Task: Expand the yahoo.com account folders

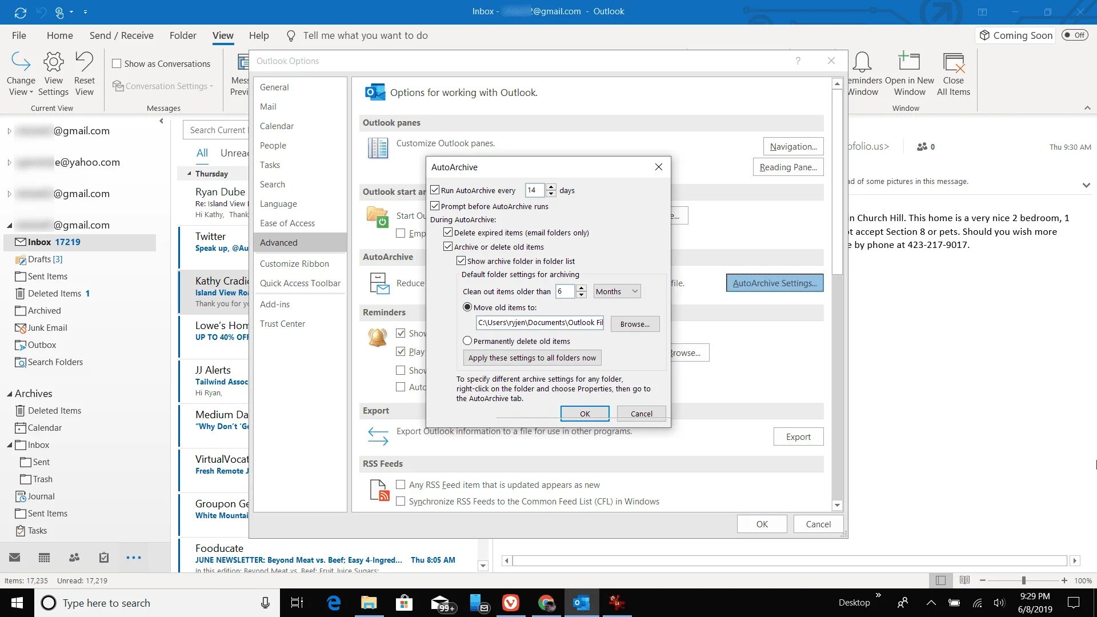Action: click(9, 162)
